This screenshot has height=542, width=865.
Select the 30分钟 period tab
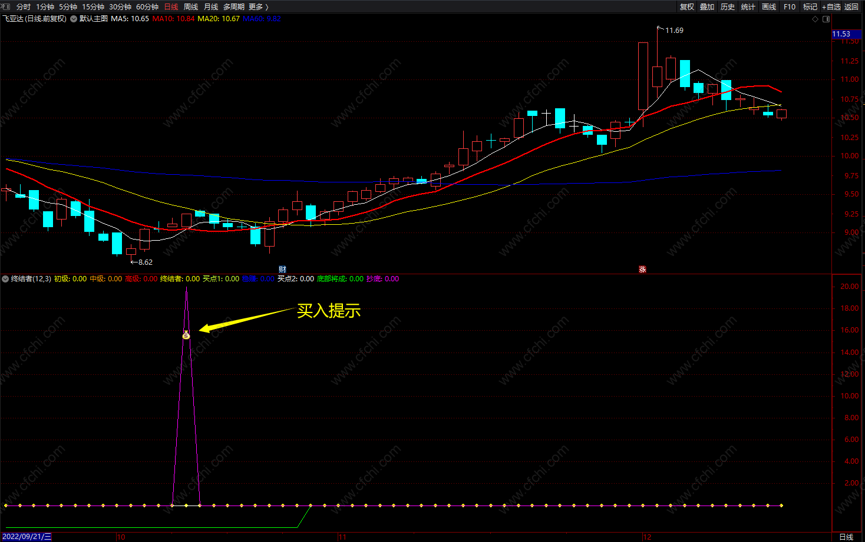(x=120, y=7)
